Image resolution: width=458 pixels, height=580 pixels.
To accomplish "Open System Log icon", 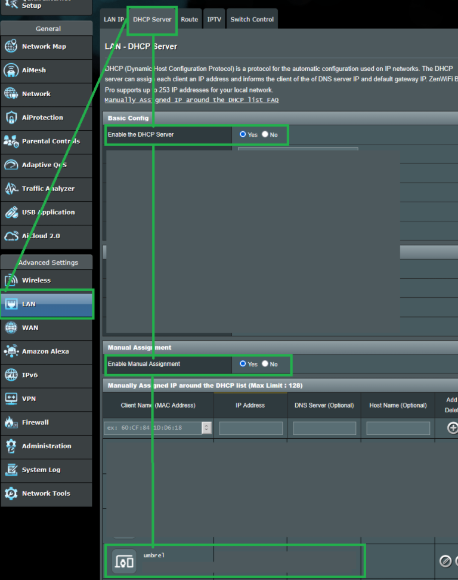I will (11, 470).
